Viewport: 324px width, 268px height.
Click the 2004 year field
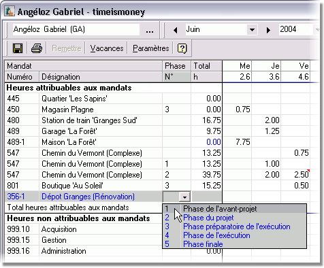296,29
